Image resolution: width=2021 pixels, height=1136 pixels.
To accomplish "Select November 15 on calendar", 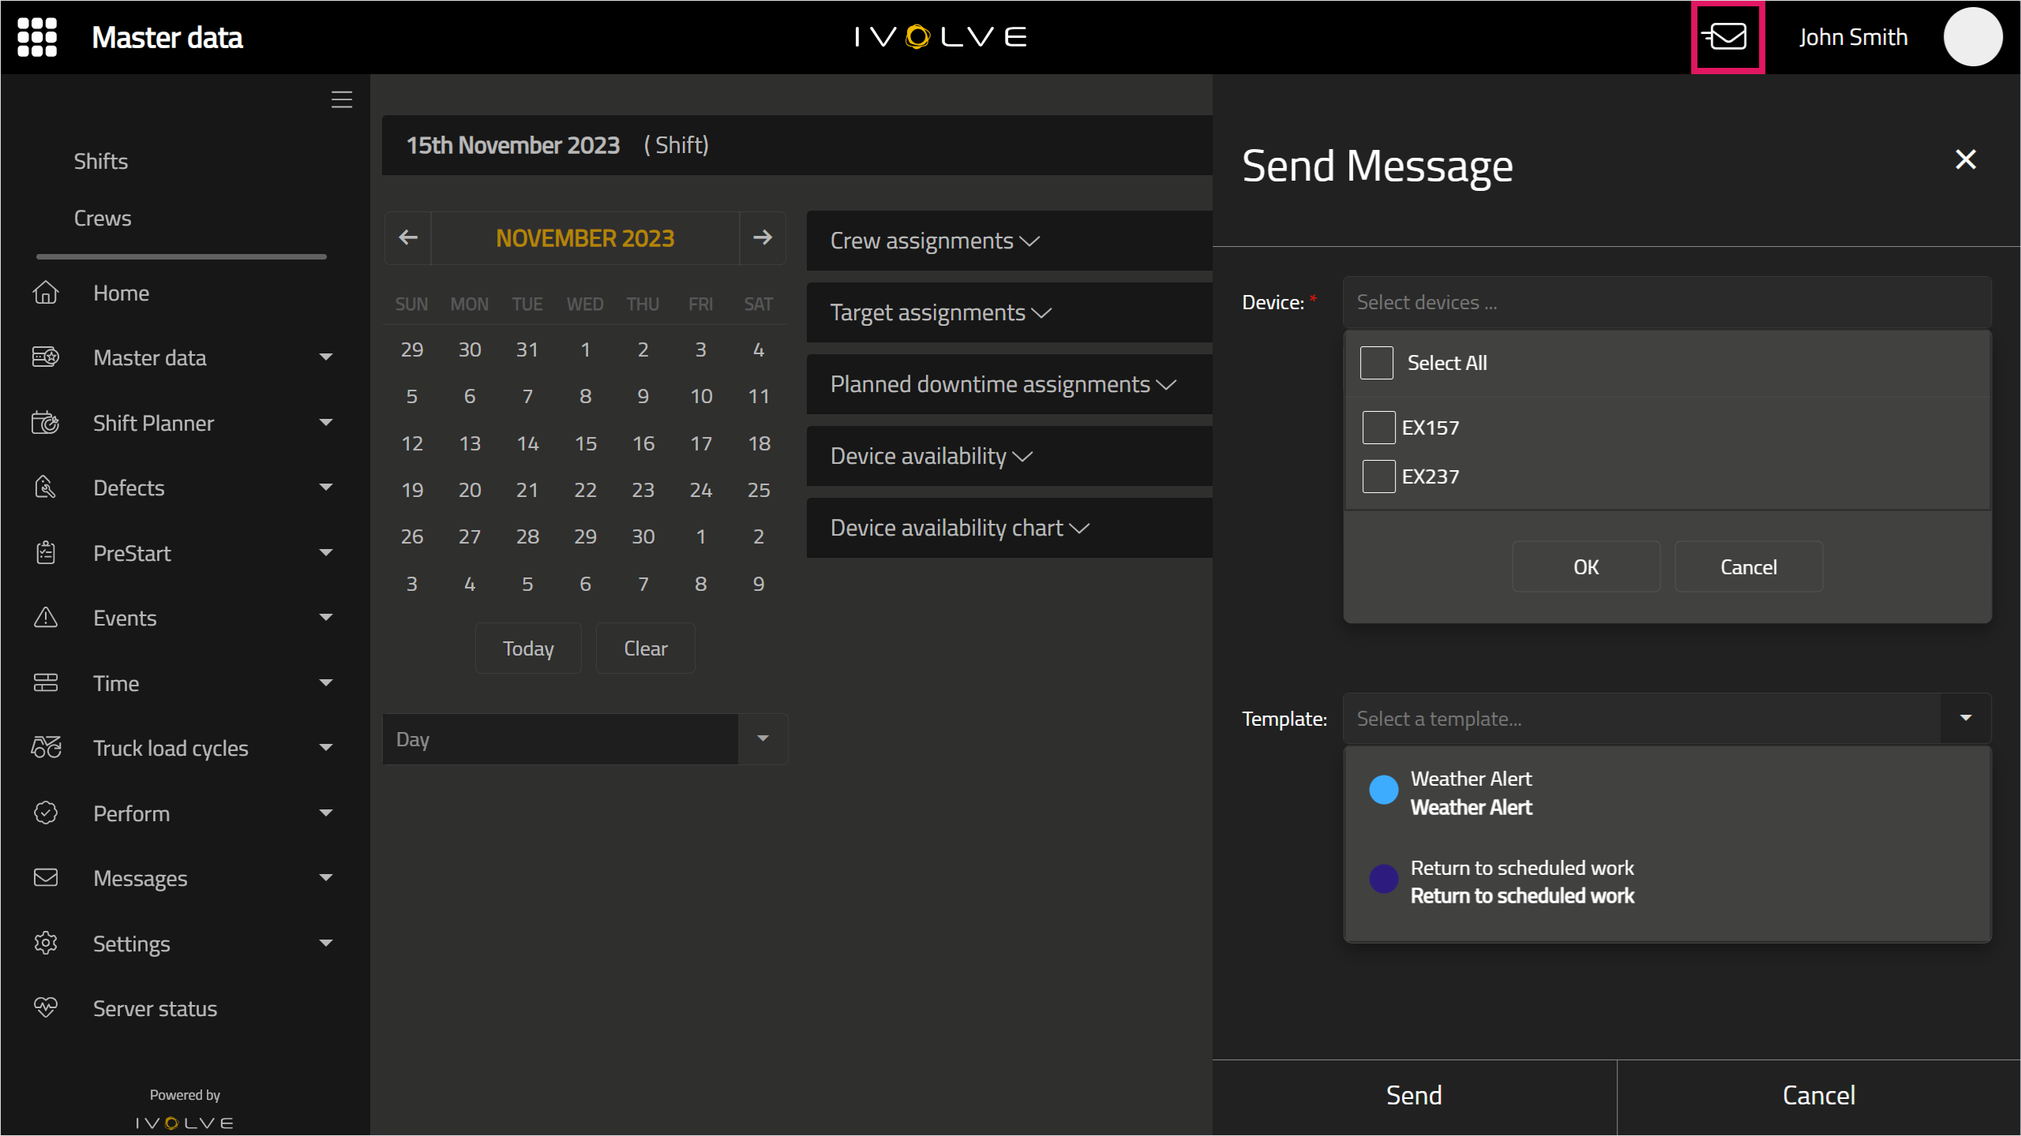I will [586, 443].
